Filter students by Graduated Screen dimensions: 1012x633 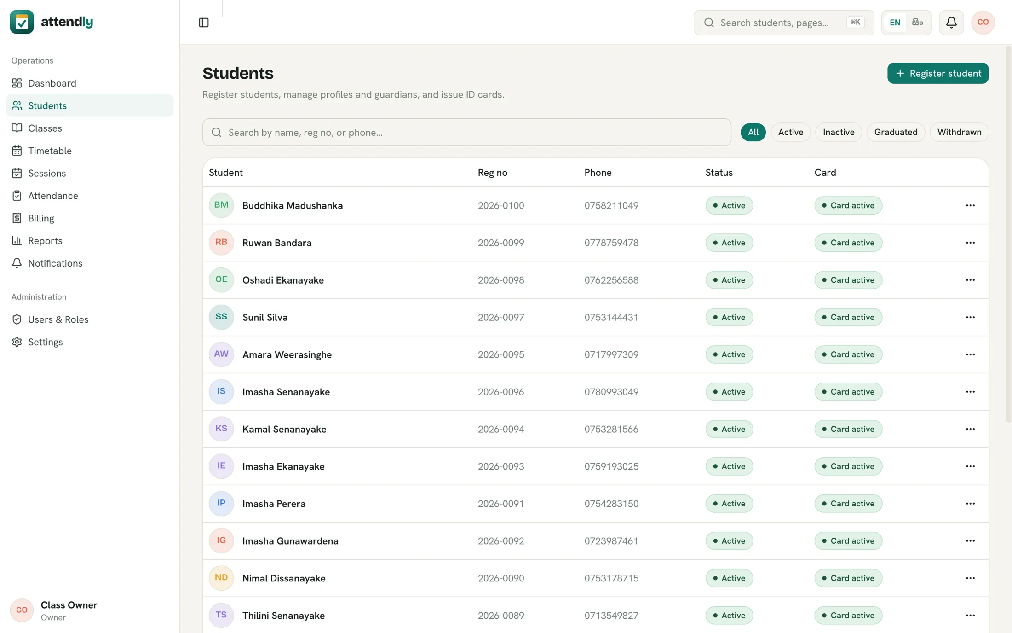[x=896, y=132]
